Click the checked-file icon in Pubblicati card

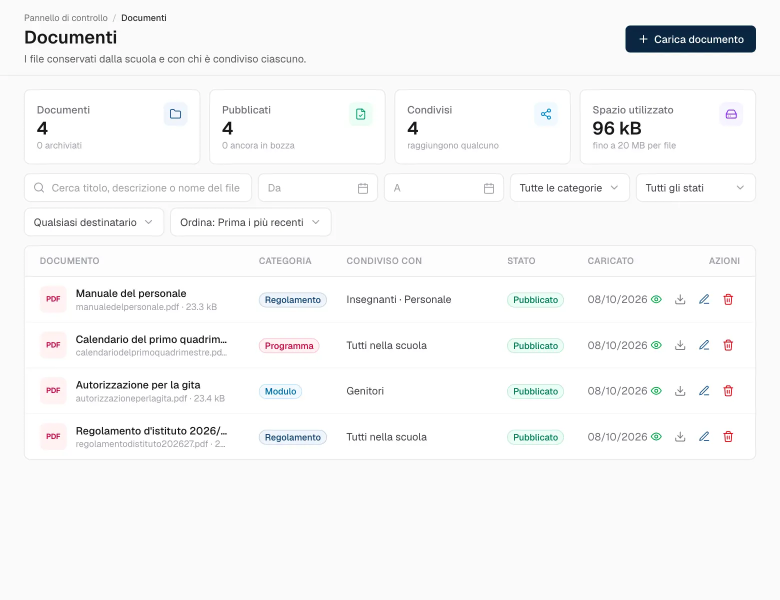(x=360, y=114)
